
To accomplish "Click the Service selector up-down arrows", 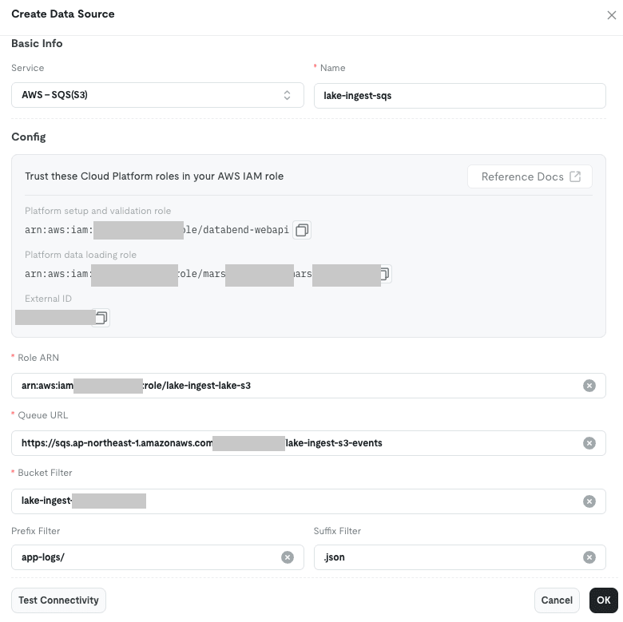I will pyautogui.click(x=287, y=95).
